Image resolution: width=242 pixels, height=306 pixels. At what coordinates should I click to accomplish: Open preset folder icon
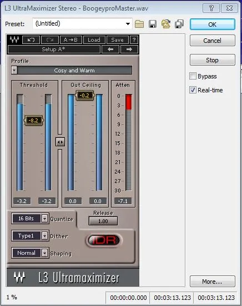[139, 24]
